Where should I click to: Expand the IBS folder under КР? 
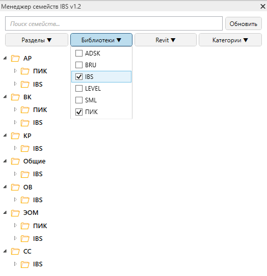coord(15,148)
